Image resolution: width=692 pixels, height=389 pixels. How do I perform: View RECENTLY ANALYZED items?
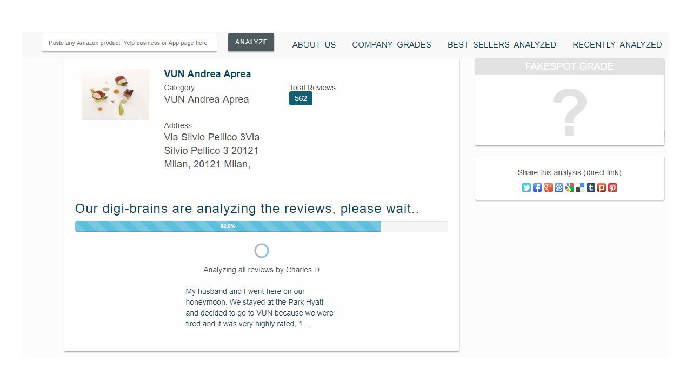(x=617, y=45)
